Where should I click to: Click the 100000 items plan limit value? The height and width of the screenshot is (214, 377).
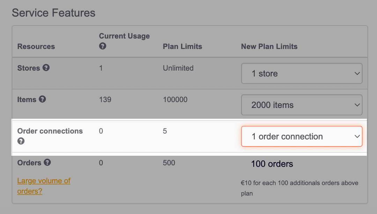click(x=175, y=100)
